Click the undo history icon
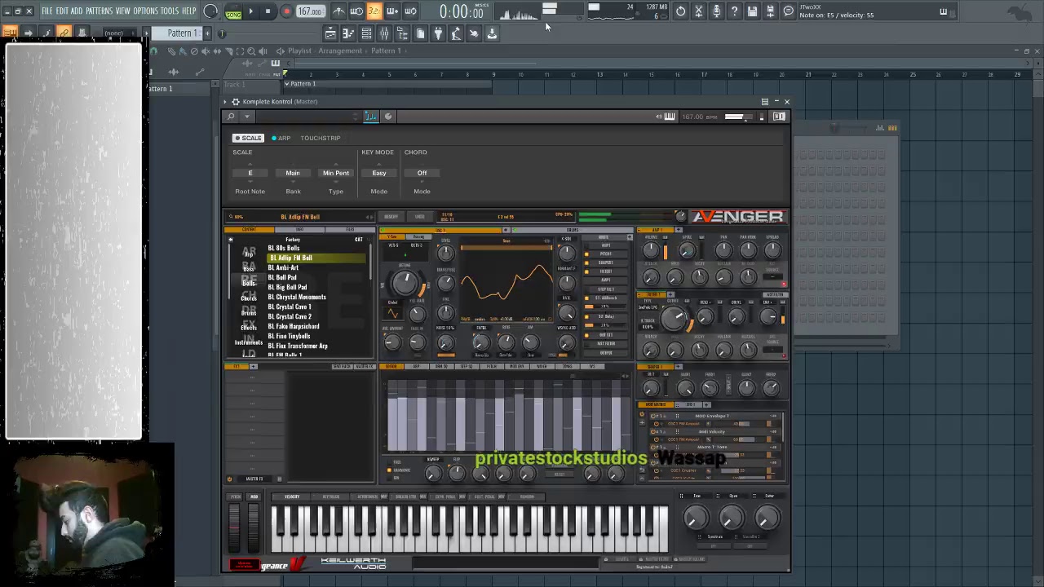 tap(680, 11)
